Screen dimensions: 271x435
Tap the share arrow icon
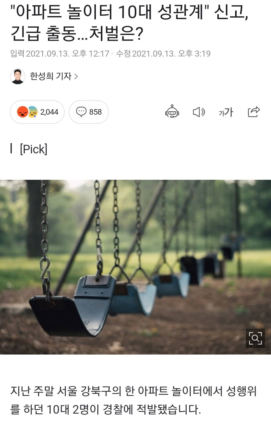tap(253, 112)
